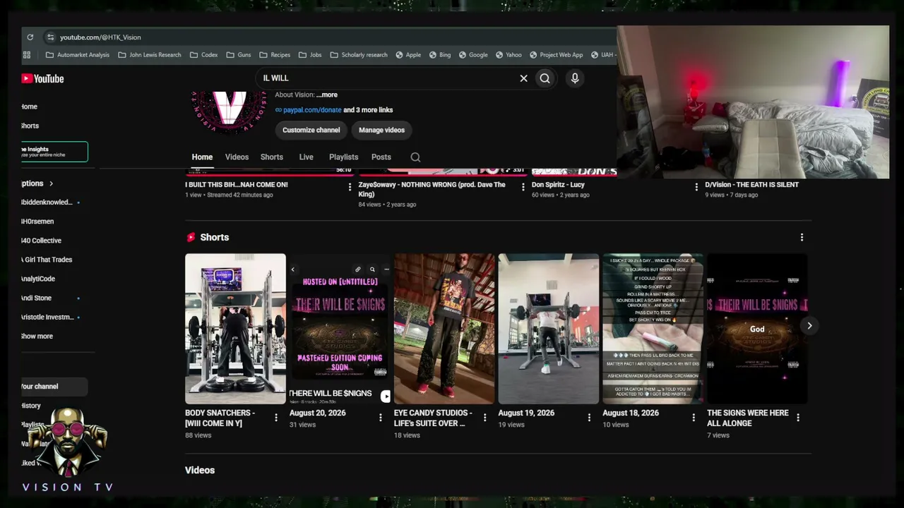
Task: Open the Codex bookmark folder
Action: pos(203,55)
